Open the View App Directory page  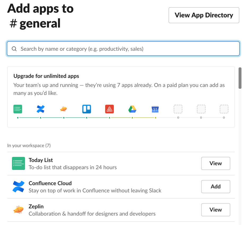coord(204,15)
